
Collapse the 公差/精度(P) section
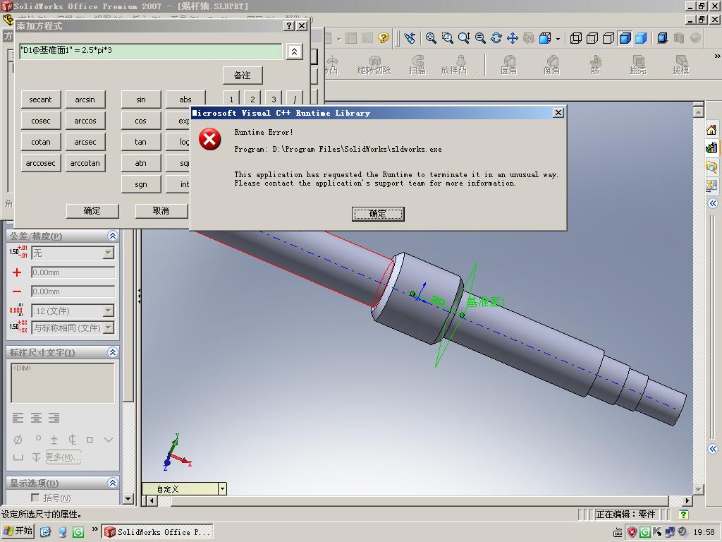click(112, 236)
